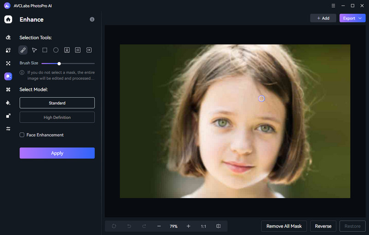Screen dimensions: 369x235
Task: Click the AVCLabs PhotoPro AI logo
Action: click(x=7, y=6)
